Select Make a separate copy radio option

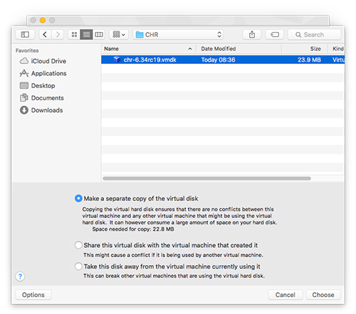click(x=78, y=198)
